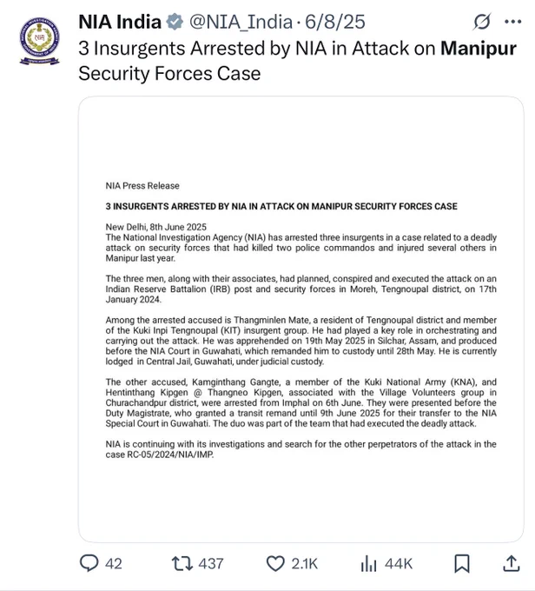
Task: Enlarge the NIA Press Release image
Action: click(x=301, y=319)
